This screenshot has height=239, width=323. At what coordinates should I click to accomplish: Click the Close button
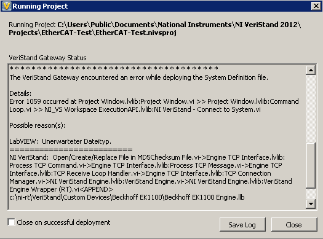click(x=294, y=225)
